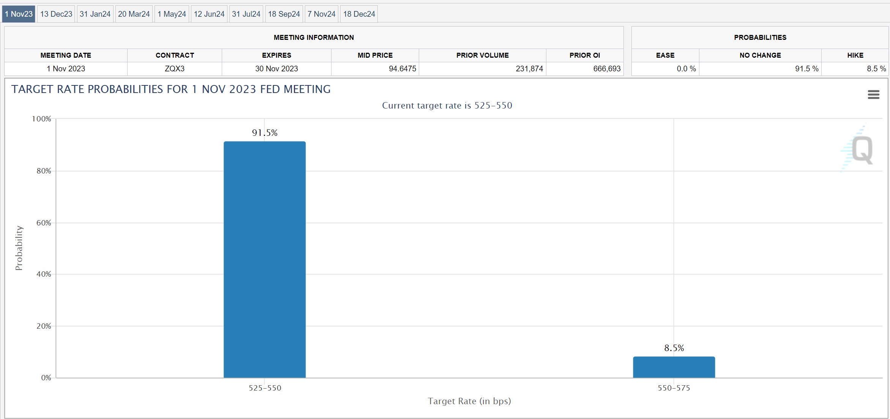Viewport: 890px width, 419px height.
Task: Choose the 18 Sep24 tab
Action: pos(284,14)
